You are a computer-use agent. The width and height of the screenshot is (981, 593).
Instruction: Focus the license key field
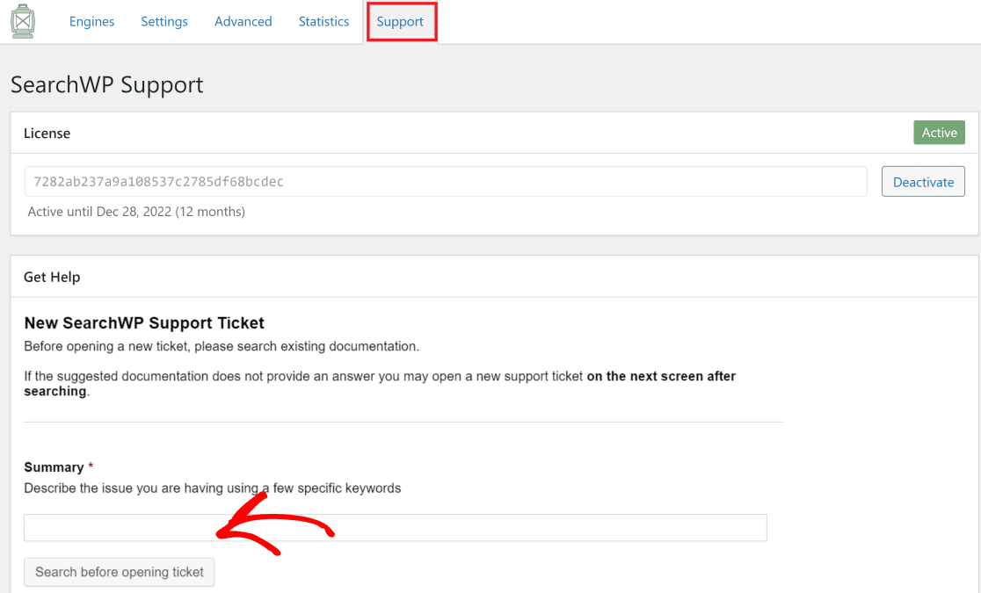coord(446,181)
